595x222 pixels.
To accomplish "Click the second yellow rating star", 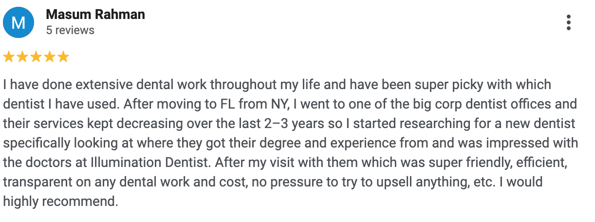I will 22,57.
